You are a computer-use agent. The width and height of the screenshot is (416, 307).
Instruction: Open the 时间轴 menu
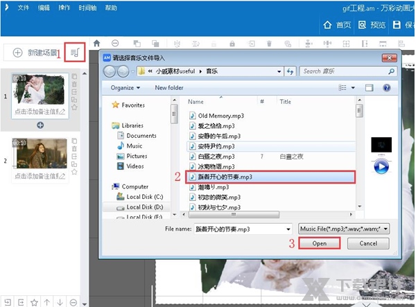click(x=87, y=7)
